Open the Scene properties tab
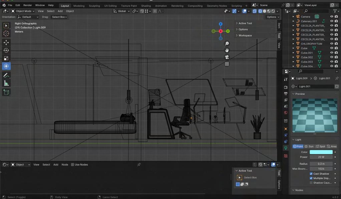Image resolution: width=341 pixels, height=199 pixels. pos(286,106)
